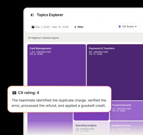
Task: Open the CX Score dropdown
Action: point(128,26)
